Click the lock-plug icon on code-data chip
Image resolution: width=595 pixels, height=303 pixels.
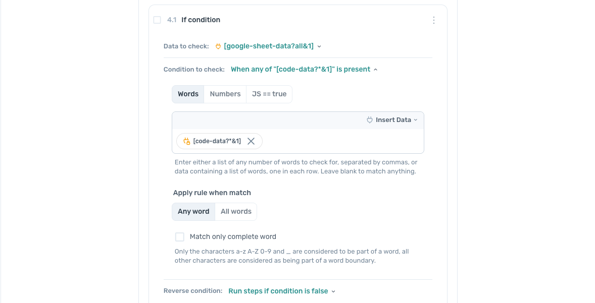(x=187, y=141)
